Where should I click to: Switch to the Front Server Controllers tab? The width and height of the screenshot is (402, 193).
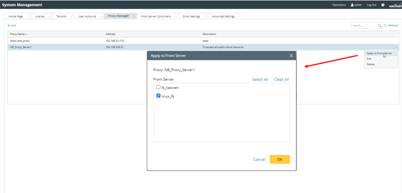point(155,16)
